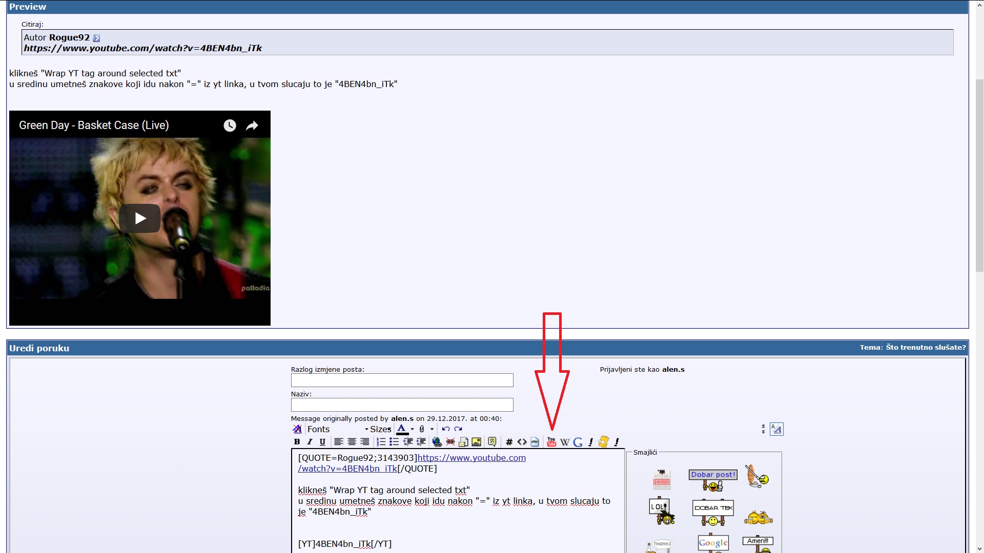This screenshot has height=553, width=984.
Task: Click the Google search tag icon
Action: (578, 442)
